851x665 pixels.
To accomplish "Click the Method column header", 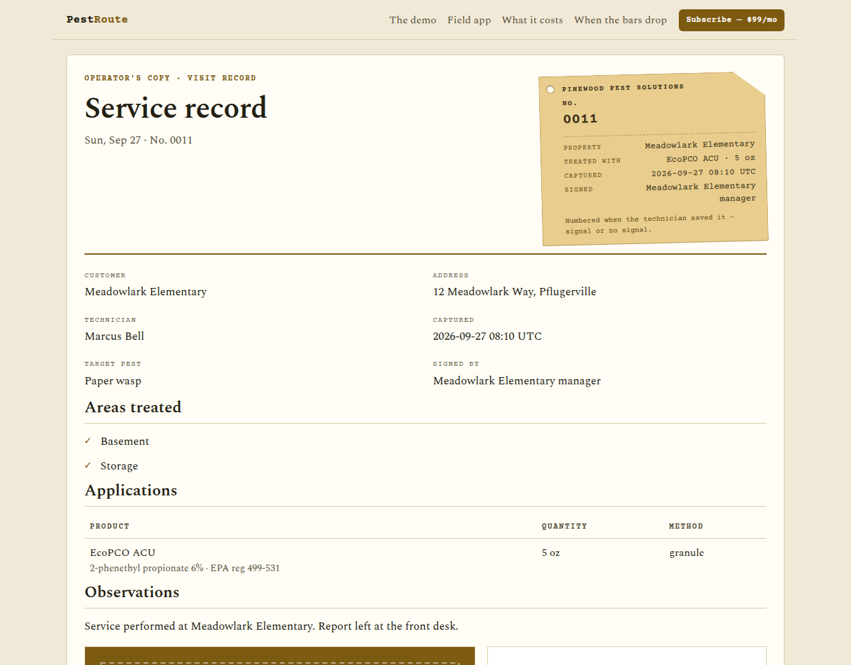I will tap(686, 526).
